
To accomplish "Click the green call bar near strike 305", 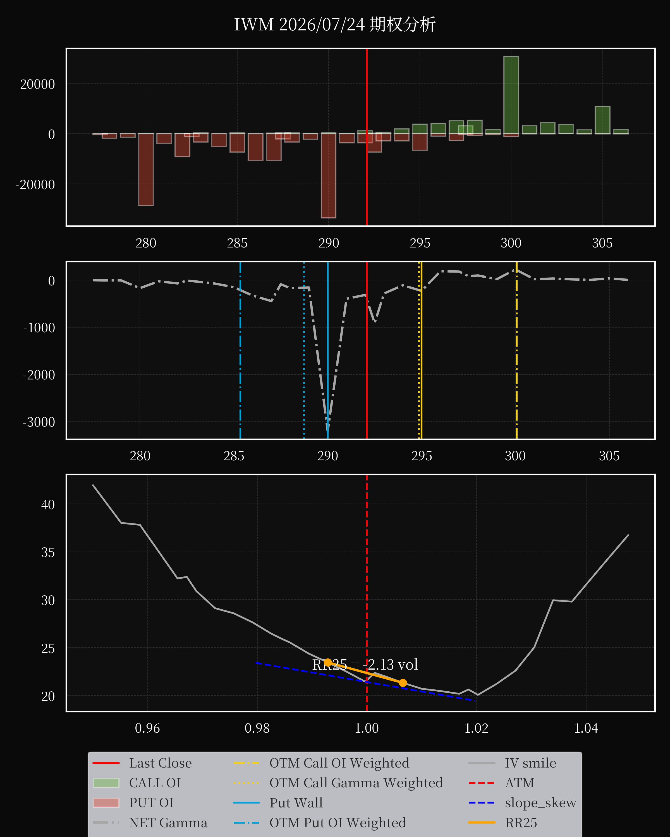I will coord(602,120).
